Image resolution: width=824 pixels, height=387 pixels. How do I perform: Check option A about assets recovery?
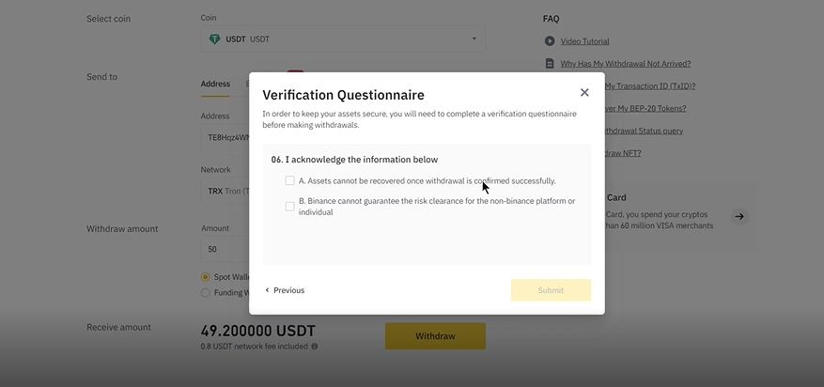(x=289, y=180)
